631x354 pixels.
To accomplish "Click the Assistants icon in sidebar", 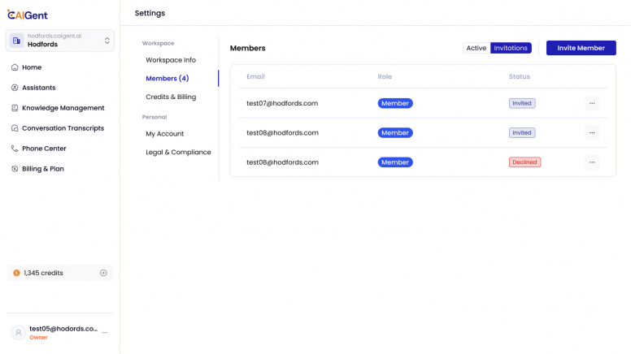I will click(15, 88).
